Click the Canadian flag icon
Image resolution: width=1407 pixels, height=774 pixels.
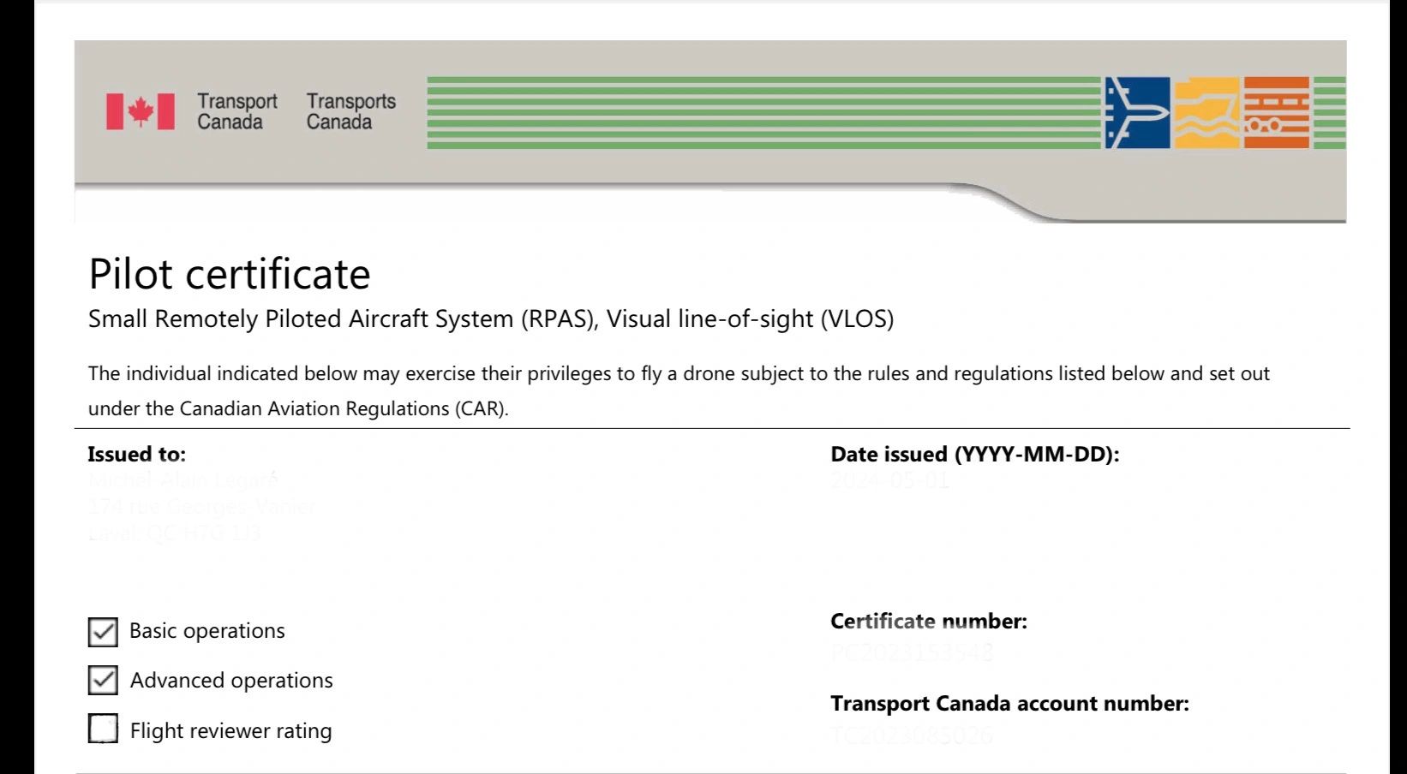point(141,111)
